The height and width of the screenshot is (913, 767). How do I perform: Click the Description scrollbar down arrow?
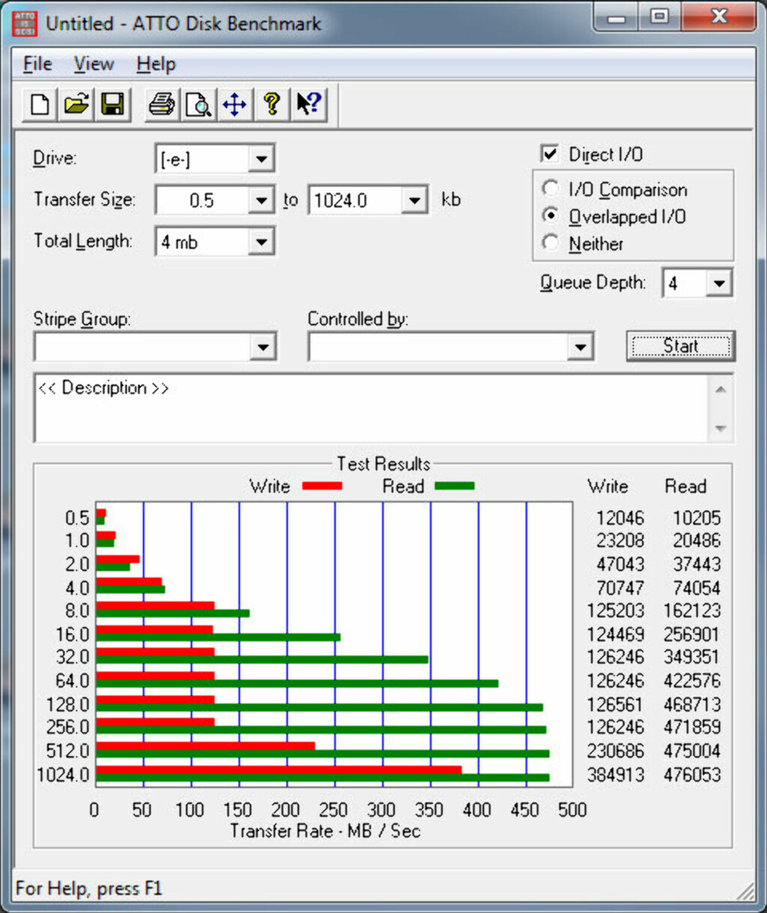pos(721,428)
